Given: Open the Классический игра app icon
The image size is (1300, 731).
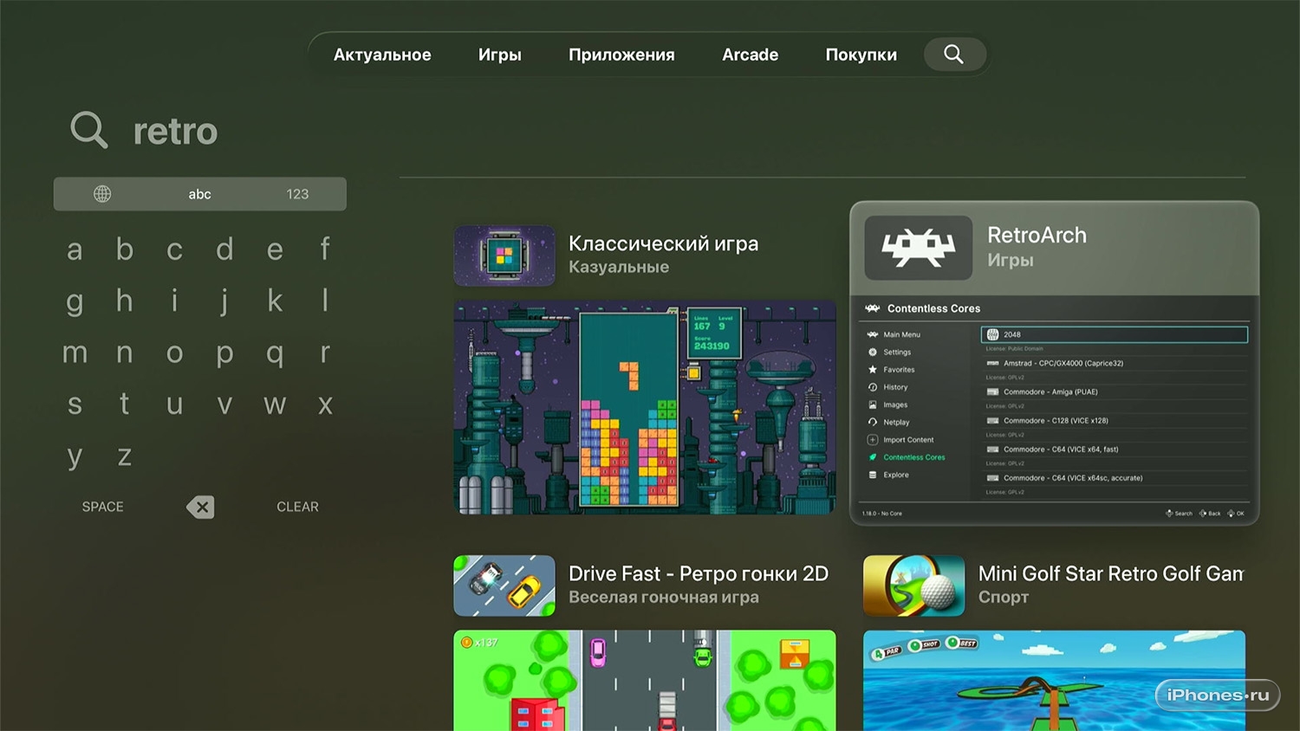Looking at the screenshot, I should click(x=504, y=256).
